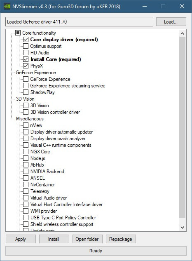Click the Ready status bar

pyautogui.click(x=96, y=251)
